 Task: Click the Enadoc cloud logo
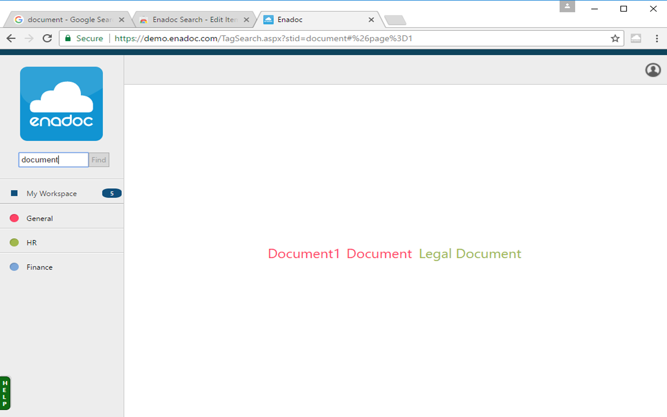[61, 104]
